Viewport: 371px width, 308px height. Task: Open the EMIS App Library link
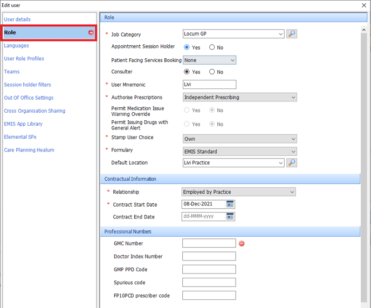[23, 124]
